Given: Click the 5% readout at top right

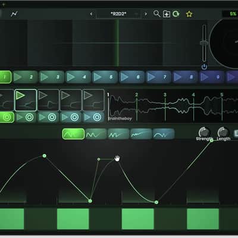Looking at the screenshot, I should click(233, 14).
